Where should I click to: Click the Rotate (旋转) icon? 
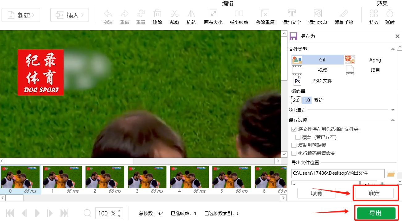[x=191, y=17]
